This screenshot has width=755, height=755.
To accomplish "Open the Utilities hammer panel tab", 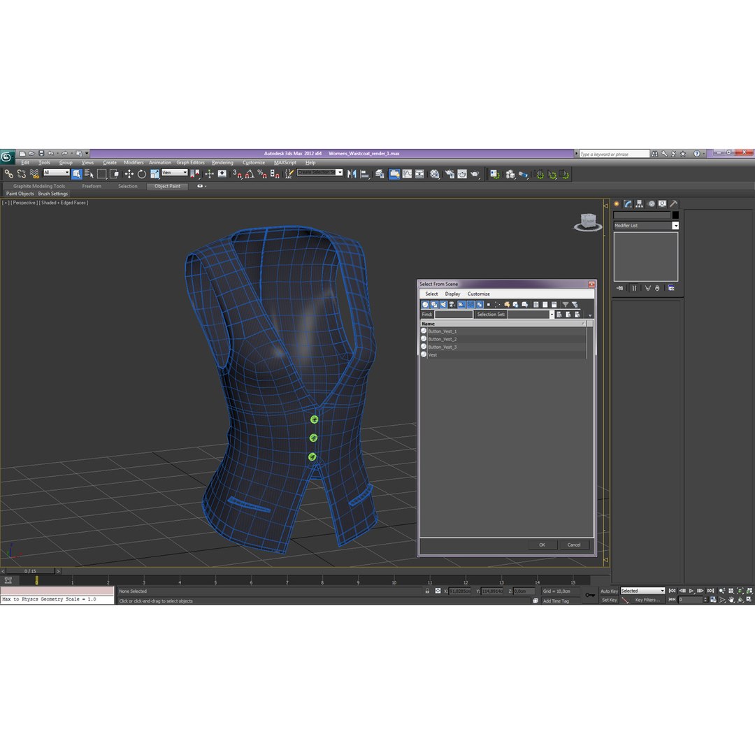I will pyautogui.click(x=674, y=203).
